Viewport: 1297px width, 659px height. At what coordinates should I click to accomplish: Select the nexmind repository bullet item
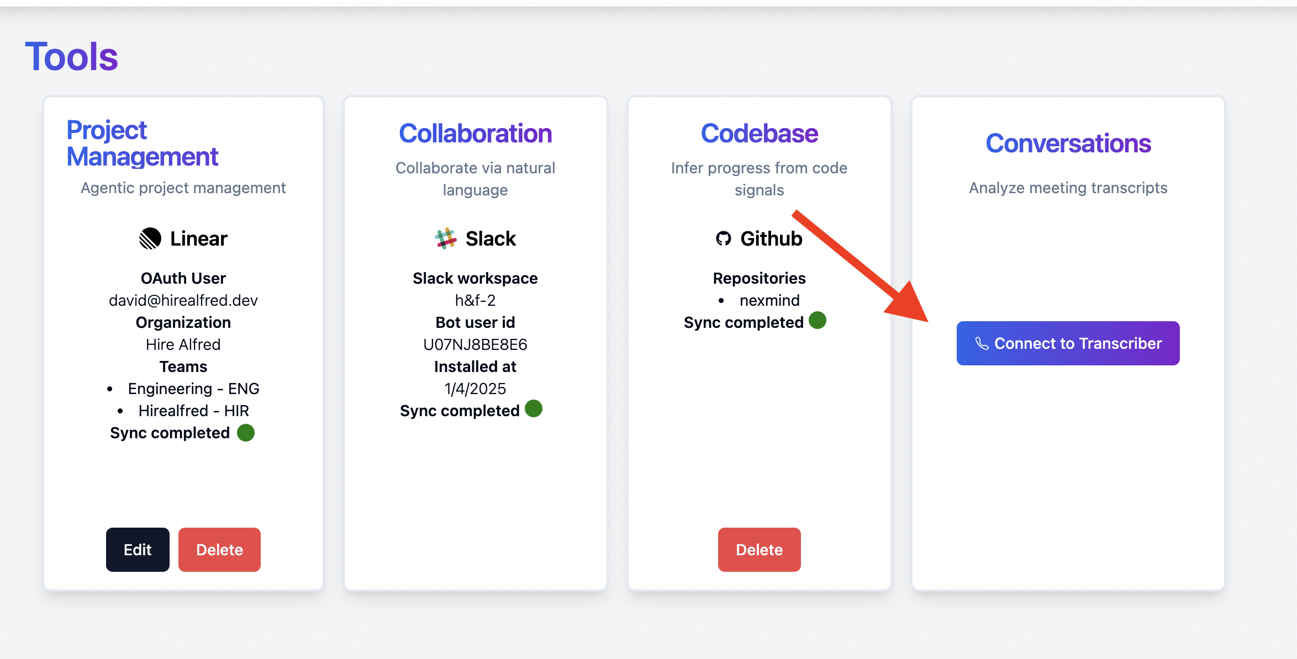tap(769, 300)
